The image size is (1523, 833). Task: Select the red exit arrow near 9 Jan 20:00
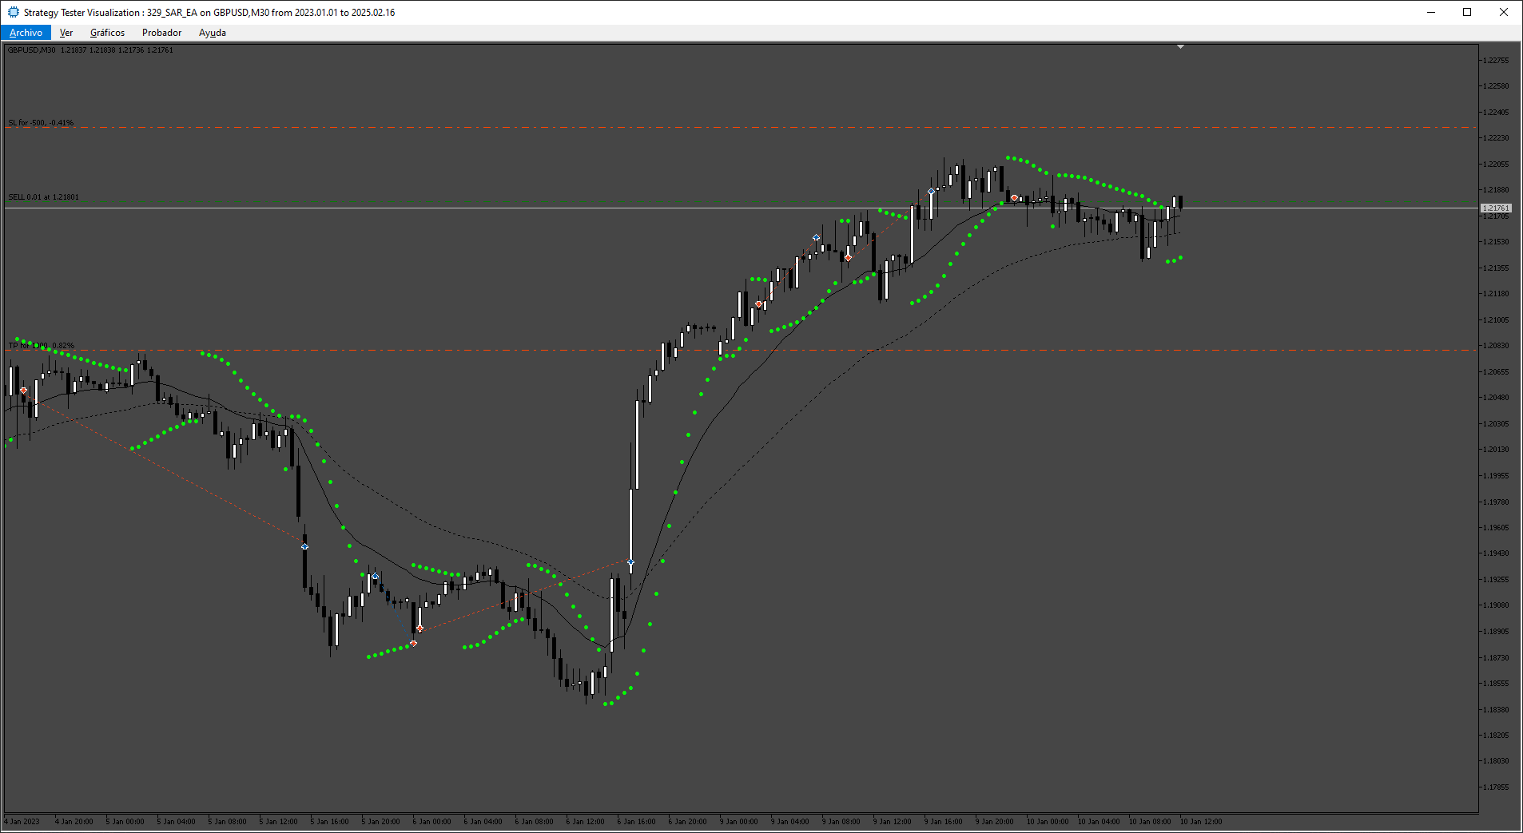[x=1014, y=197]
